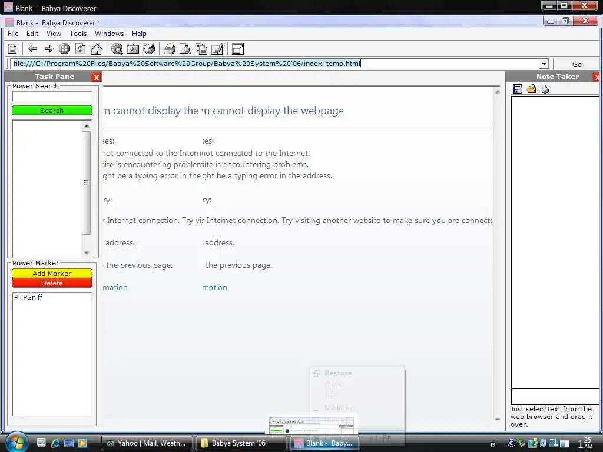Click the Windows Start orb
Screen dimensions: 603x452
[x=15, y=442]
